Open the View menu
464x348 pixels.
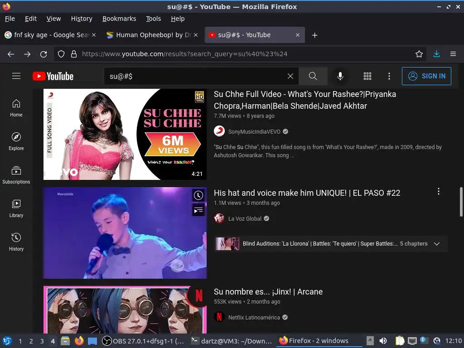(x=53, y=19)
